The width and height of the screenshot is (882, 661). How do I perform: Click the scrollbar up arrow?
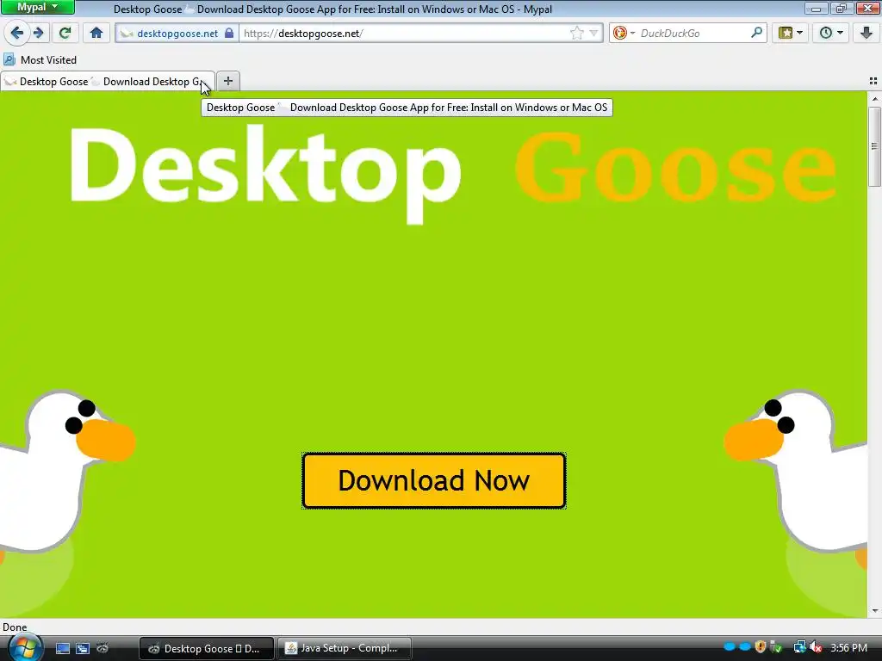click(874, 99)
